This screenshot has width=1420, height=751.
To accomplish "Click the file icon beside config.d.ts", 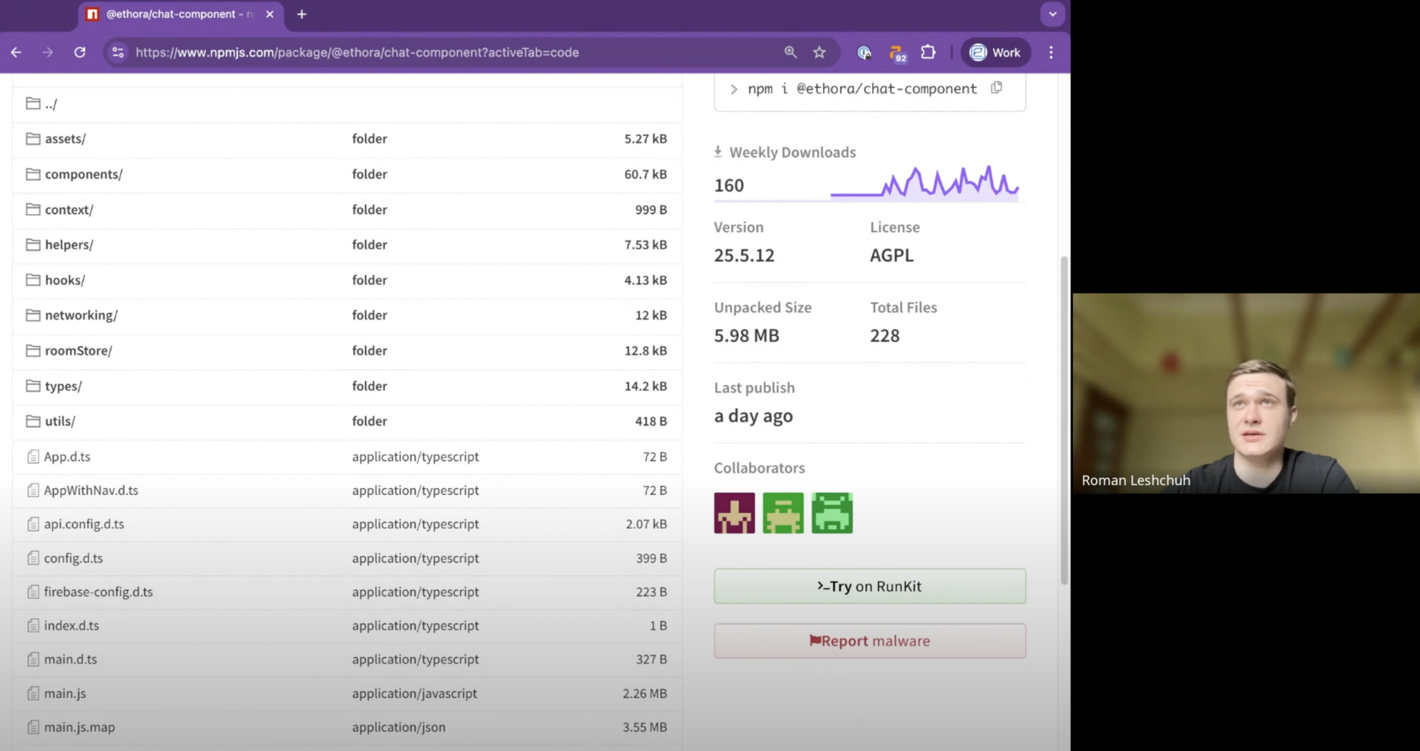I will pyautogui.click(x=33, y=558).
